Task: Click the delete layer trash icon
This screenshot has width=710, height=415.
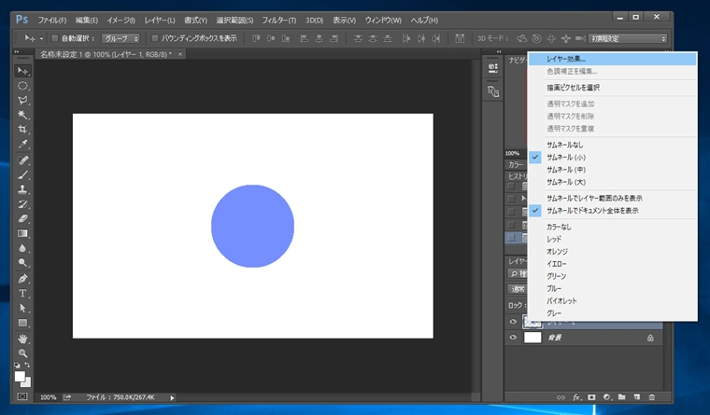Action: coord(652,397)
